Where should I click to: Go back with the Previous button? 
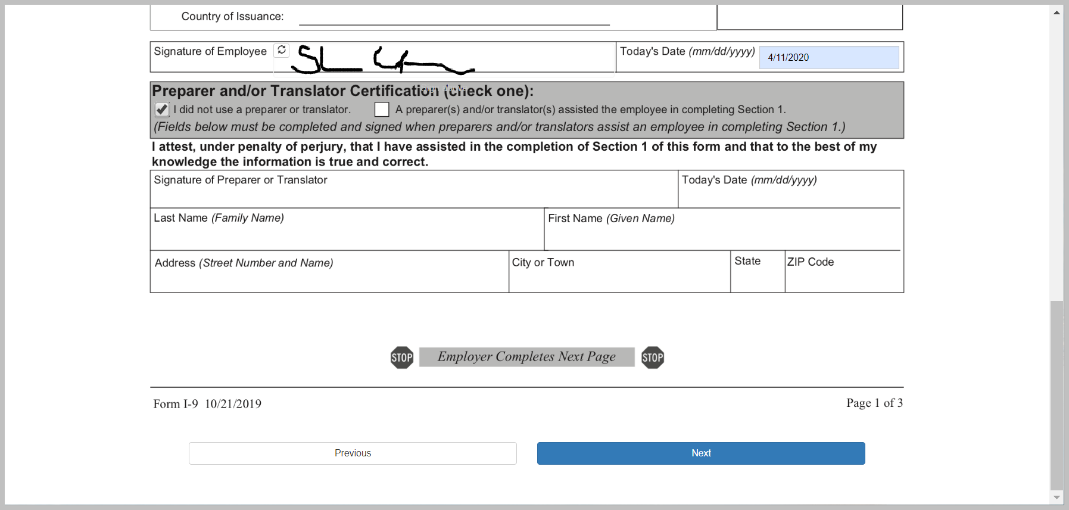coord(353,453)
